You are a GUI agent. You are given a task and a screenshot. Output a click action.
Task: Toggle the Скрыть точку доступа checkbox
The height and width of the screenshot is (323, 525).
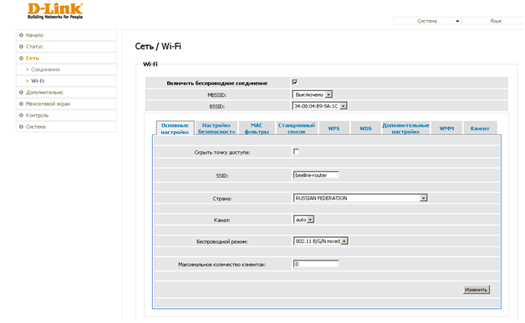click(x=296, y=151)
